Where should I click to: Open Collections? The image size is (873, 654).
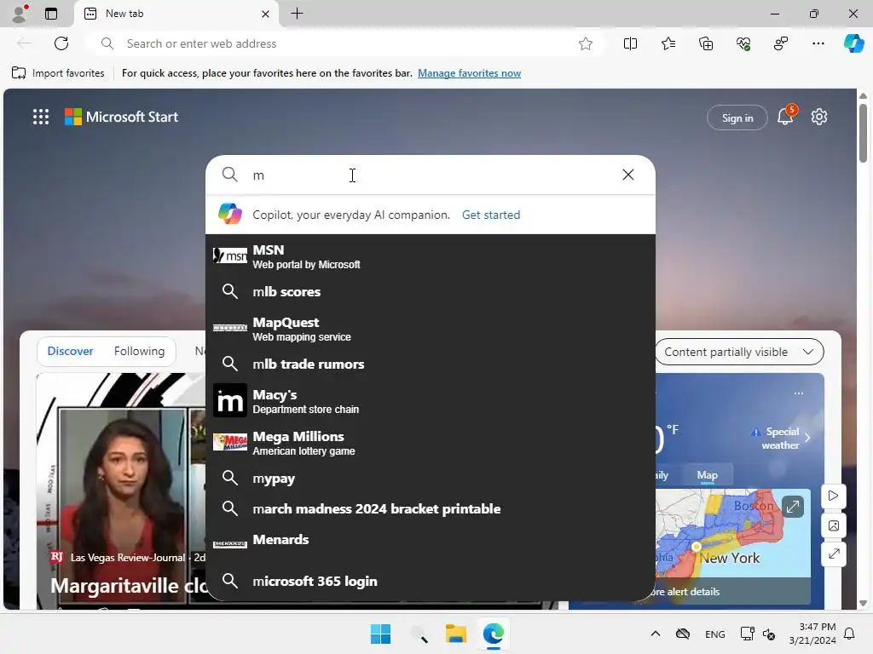705,43
